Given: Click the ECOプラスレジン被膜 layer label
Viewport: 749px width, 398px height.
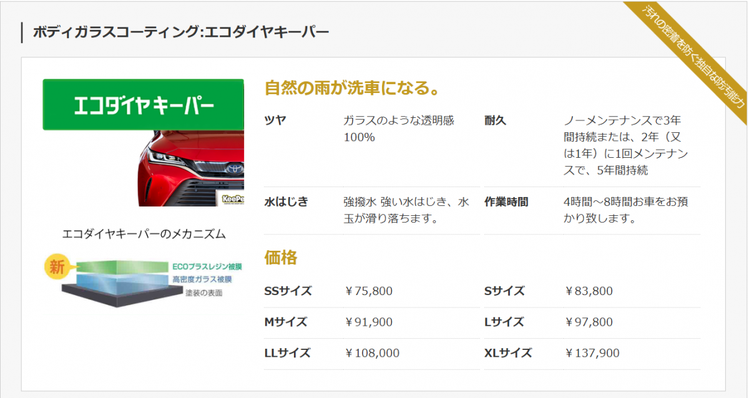Looking at the screenshot, I should [x=207, y=267].
